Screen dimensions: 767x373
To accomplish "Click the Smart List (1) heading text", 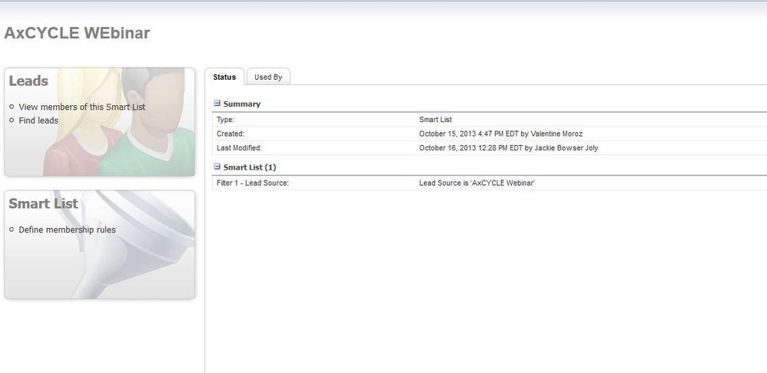I will coord(250,167).
